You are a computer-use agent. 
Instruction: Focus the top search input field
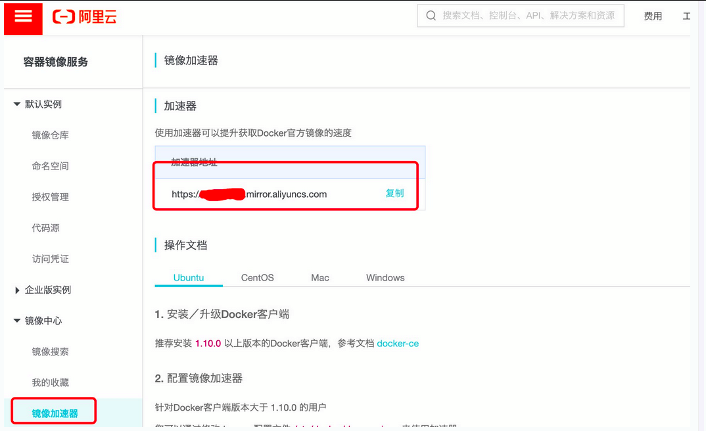[521, 16]
